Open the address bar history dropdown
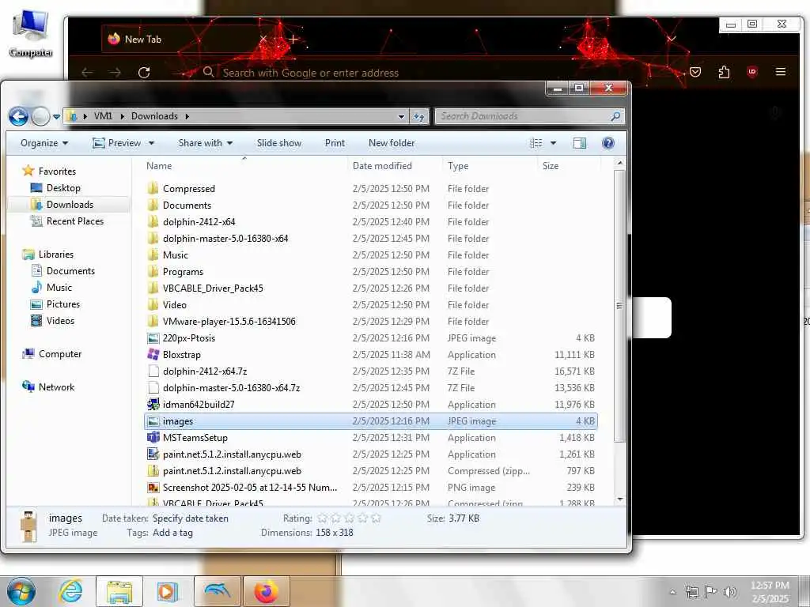The height and width of the screenshot is (607, 810). click(401, 117)
